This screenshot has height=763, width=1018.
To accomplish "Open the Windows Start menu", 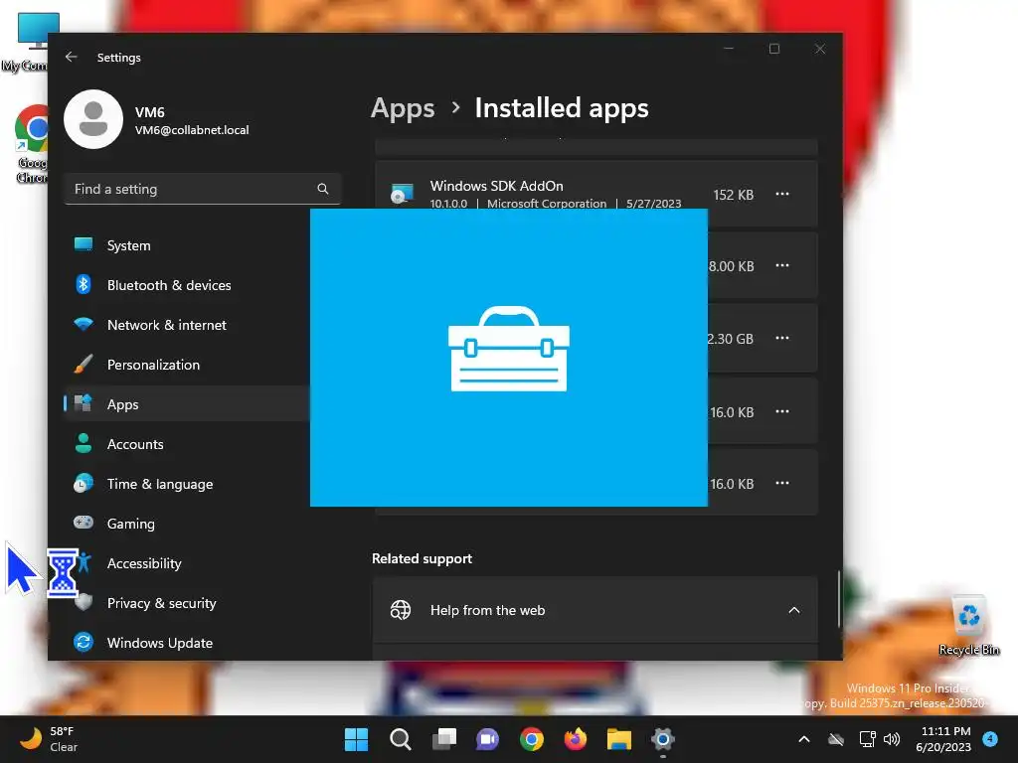I will pyautogui.click(x=356, y=739).
